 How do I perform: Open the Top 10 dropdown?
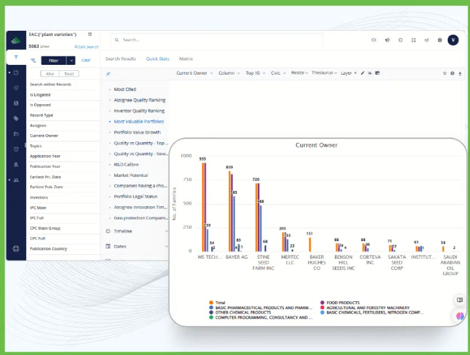pyautogui.click(x=254, y=73)
